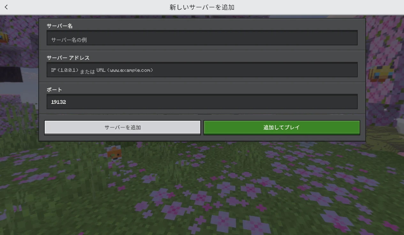Viewport: 404px width, 235px height.
Task: Click the ポート label text
Action: tap(54, 90)
